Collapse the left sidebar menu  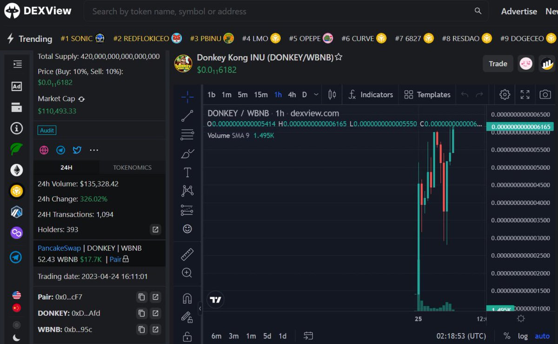17,64
